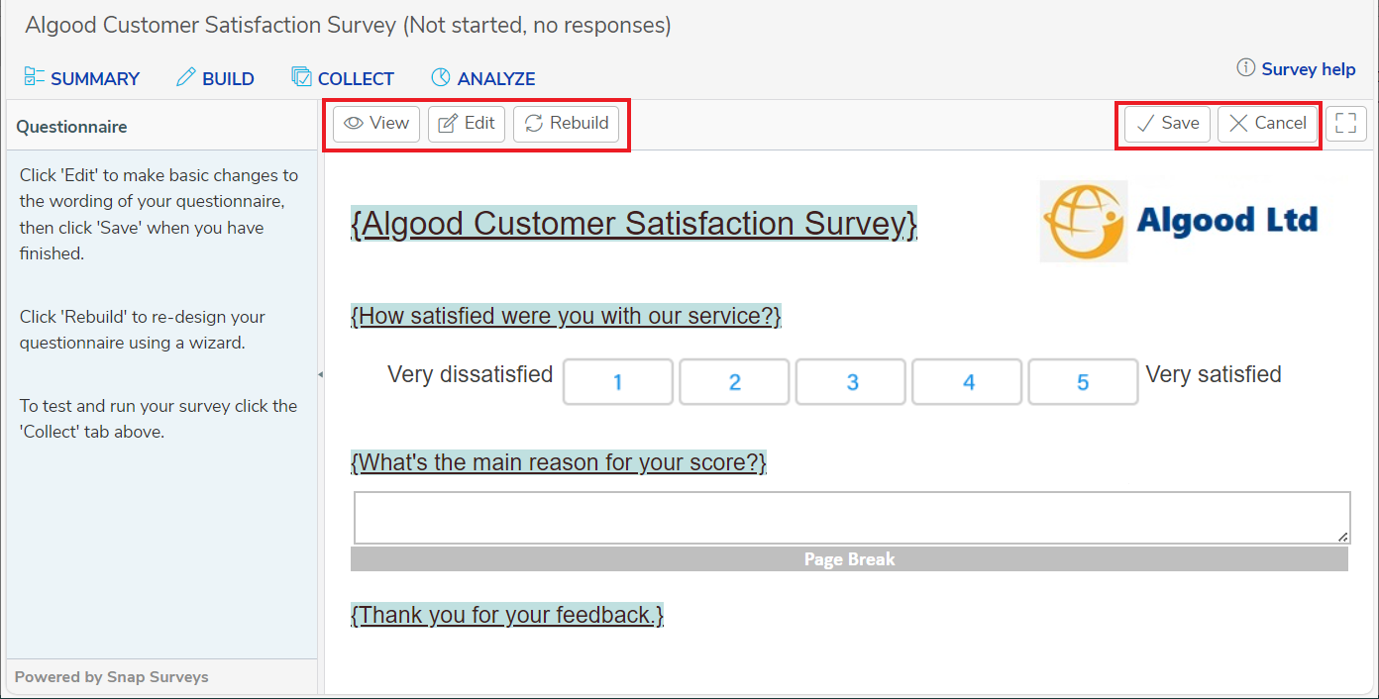The width and height of the screenshot is (1379, 699).
Task: Switch to the Build tab
Action: click(x=215, y=79)
